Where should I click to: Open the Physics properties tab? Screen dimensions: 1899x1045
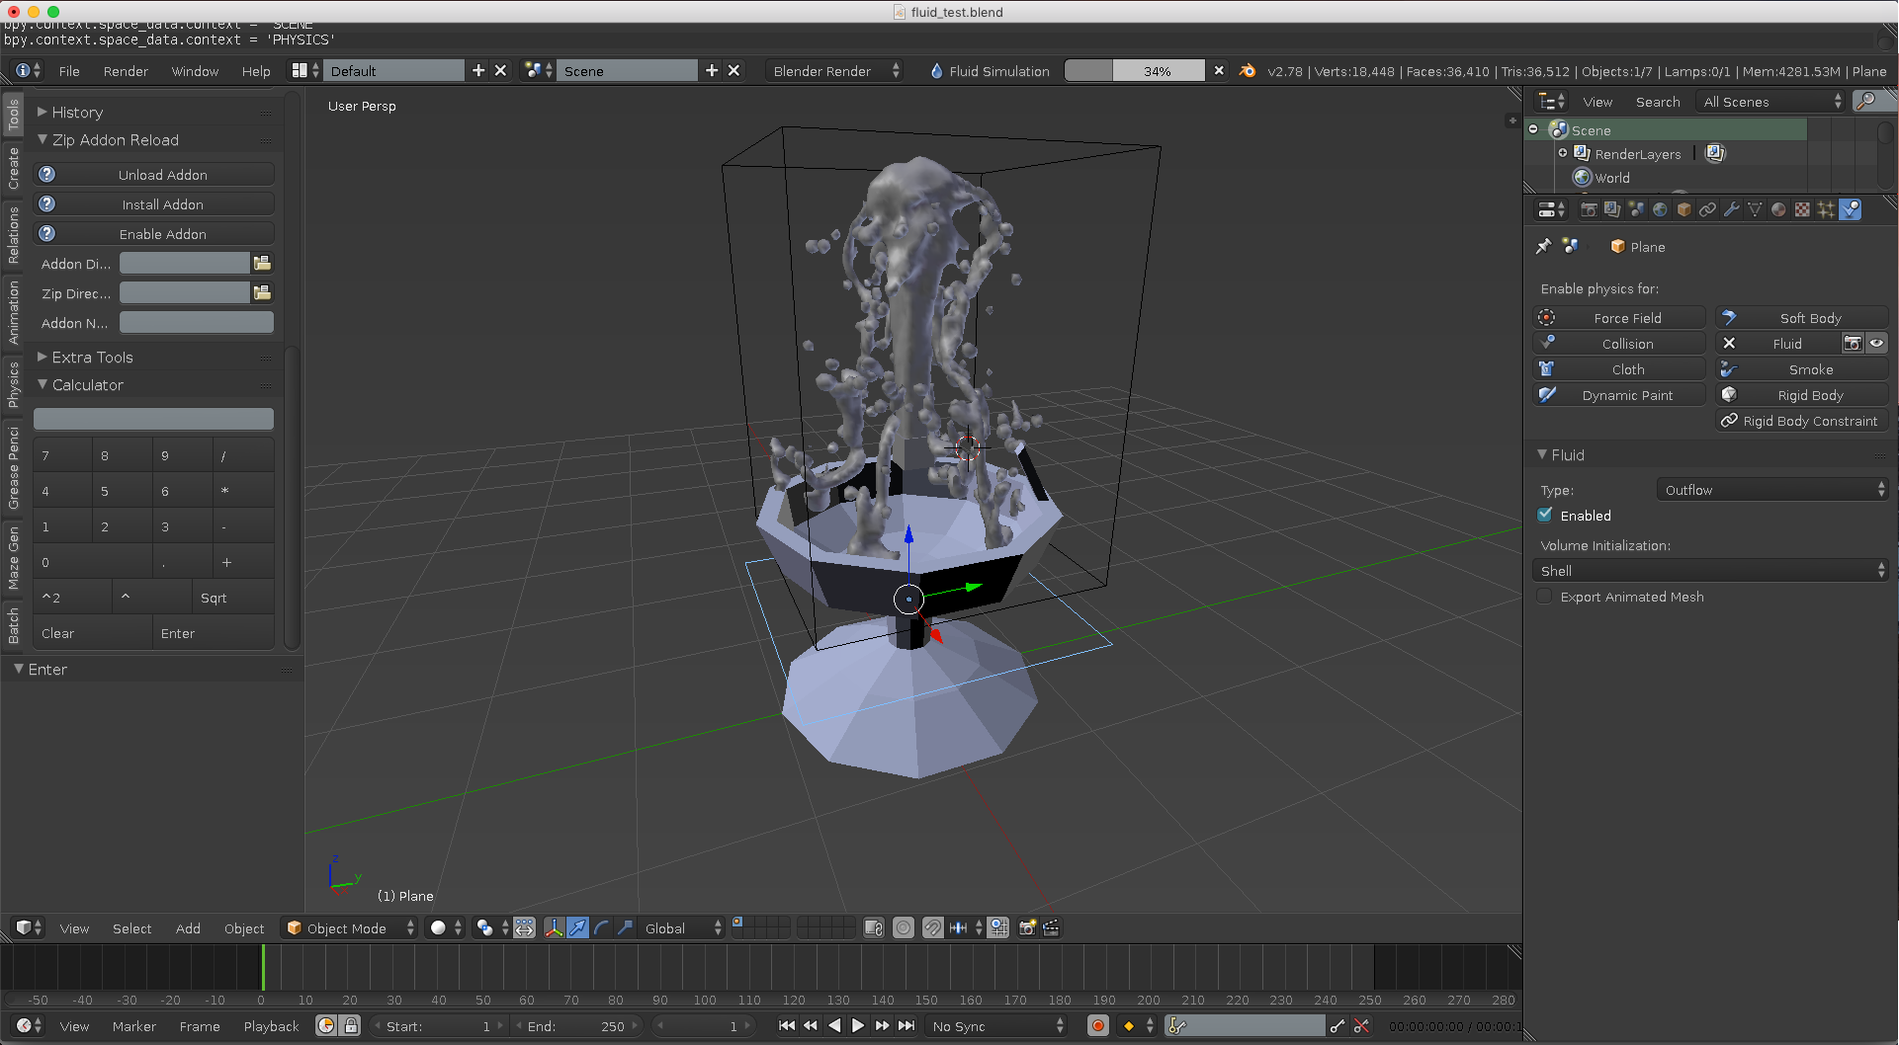point(1851,209)
